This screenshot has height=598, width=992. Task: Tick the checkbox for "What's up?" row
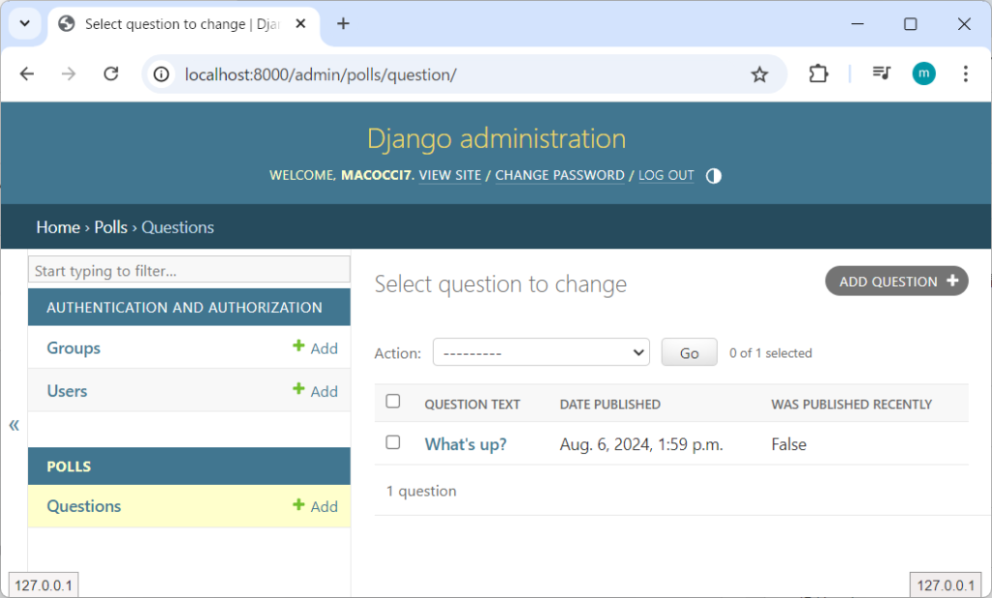[x=392, y=442]
